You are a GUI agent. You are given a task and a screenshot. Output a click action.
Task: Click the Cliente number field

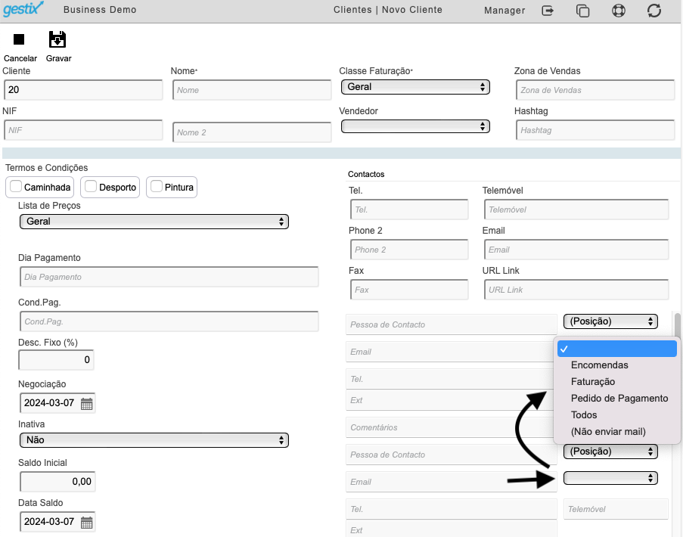[x=83, y=90]
